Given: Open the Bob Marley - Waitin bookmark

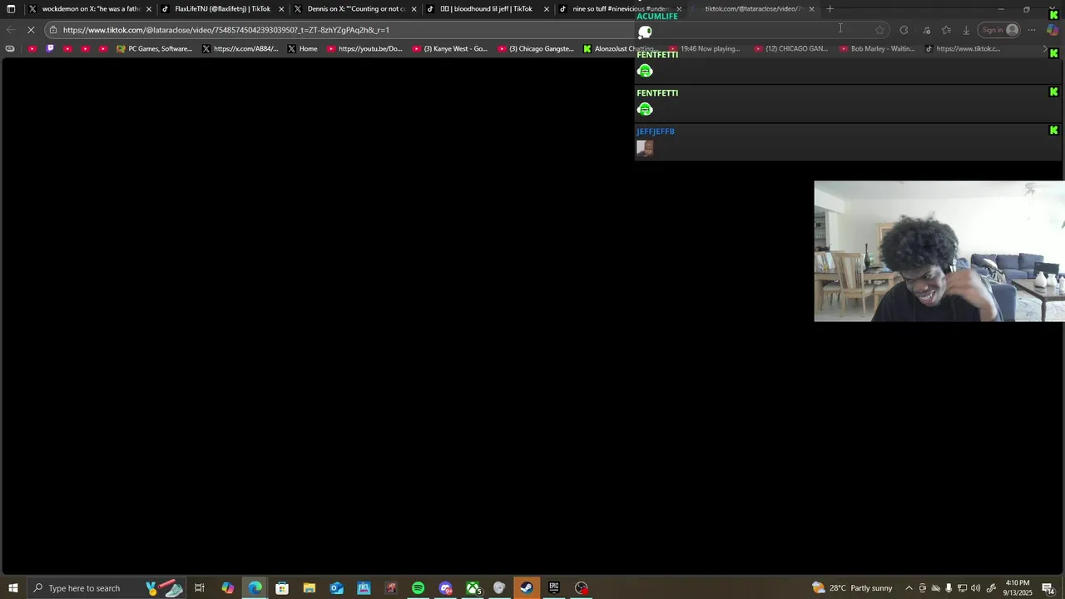Looking at the screenshot, I should [877, 48].
